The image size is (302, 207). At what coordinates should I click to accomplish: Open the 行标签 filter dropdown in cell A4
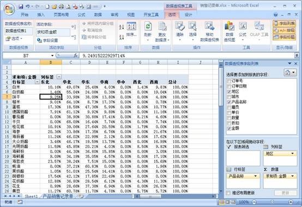point(37,82)
